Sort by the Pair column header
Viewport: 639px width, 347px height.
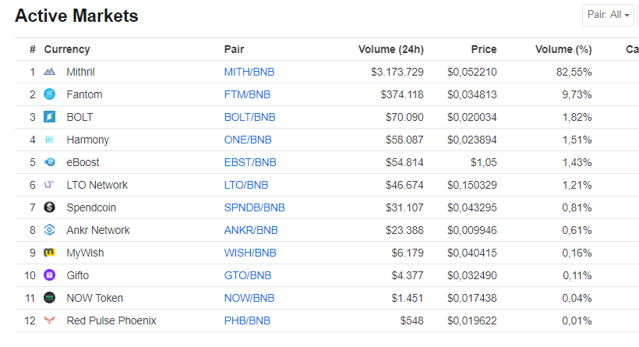(234, 49)
